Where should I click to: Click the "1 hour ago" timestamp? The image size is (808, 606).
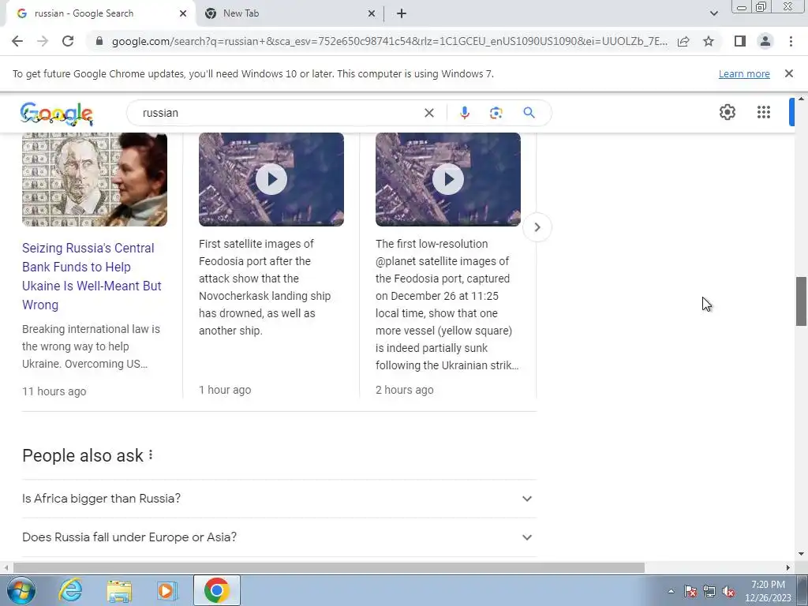coord(225,390)
